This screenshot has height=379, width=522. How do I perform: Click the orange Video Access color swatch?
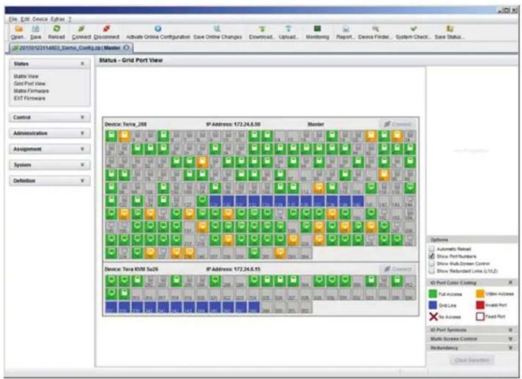480,294
